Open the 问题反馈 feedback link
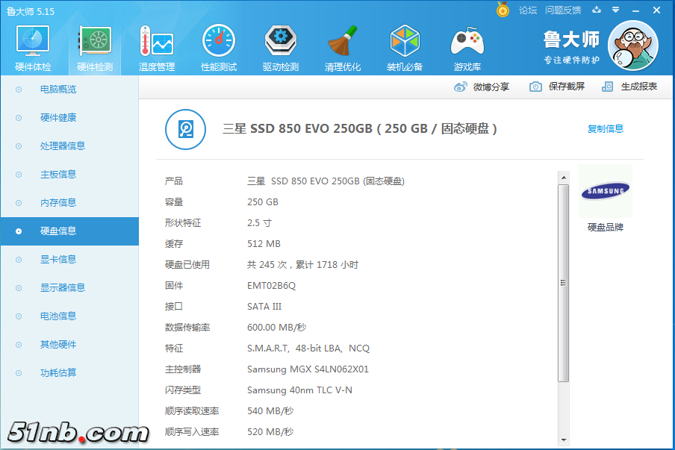Screen dimensions: 675x450 562,10
